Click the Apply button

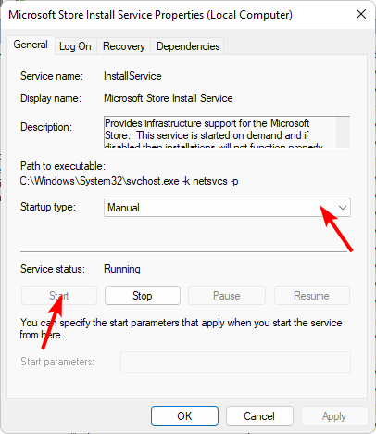[334, 416]
